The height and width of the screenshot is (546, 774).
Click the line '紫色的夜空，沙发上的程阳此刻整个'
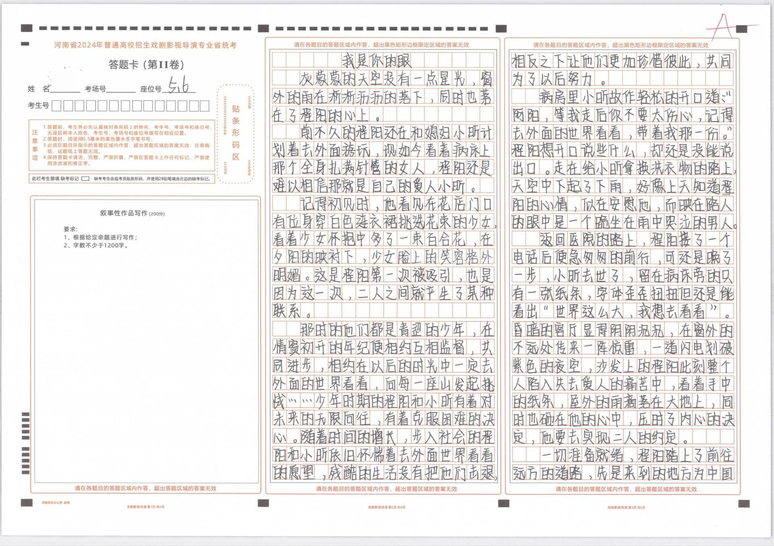(622, 366)
